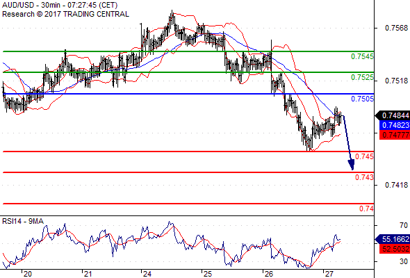Screen dimensions: 410x278
Task: Click the 0.7525 green resistance label
Action: click(362, 77)
